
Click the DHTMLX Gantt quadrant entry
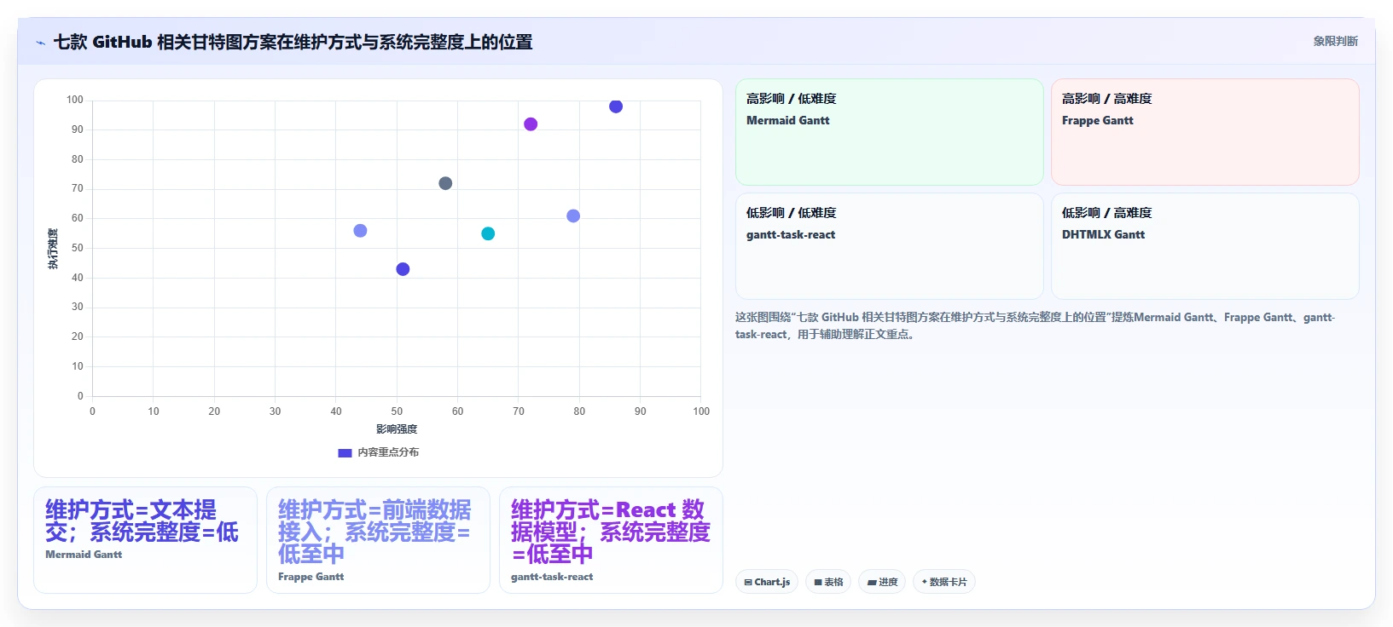(x=1103, y=234)
